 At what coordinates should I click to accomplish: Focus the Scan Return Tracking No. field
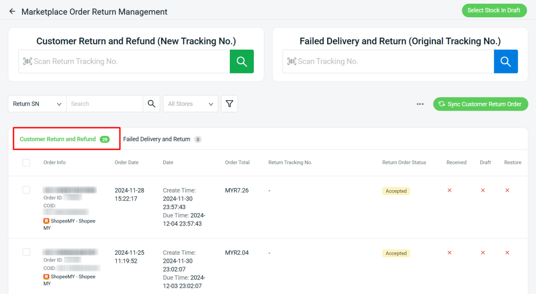pos(126,62)
